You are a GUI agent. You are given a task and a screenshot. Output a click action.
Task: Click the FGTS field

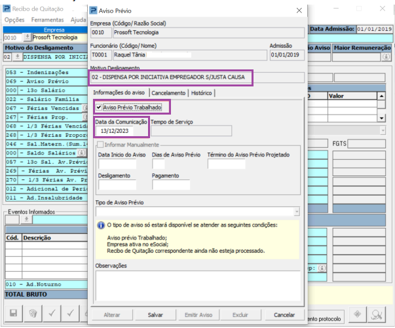(367, 144)
